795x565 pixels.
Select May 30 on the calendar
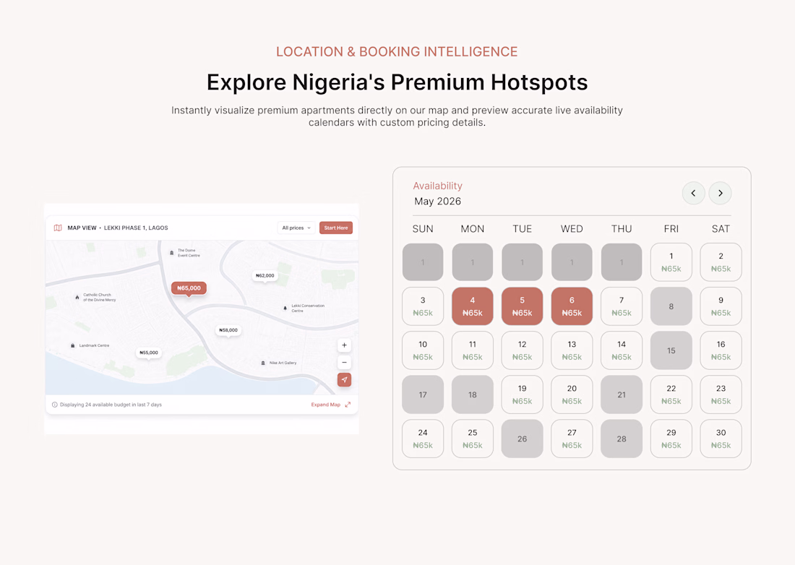point(721,439)
